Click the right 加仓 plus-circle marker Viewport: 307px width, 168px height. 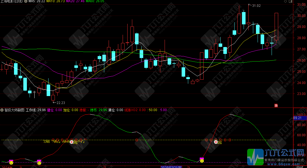pos(216,142)
